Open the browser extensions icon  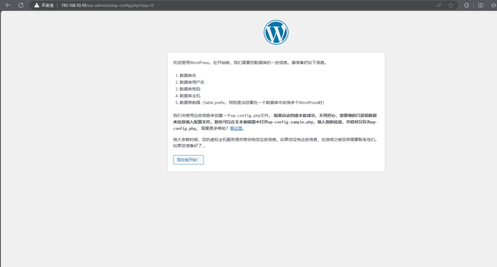(x=466, y=5)
